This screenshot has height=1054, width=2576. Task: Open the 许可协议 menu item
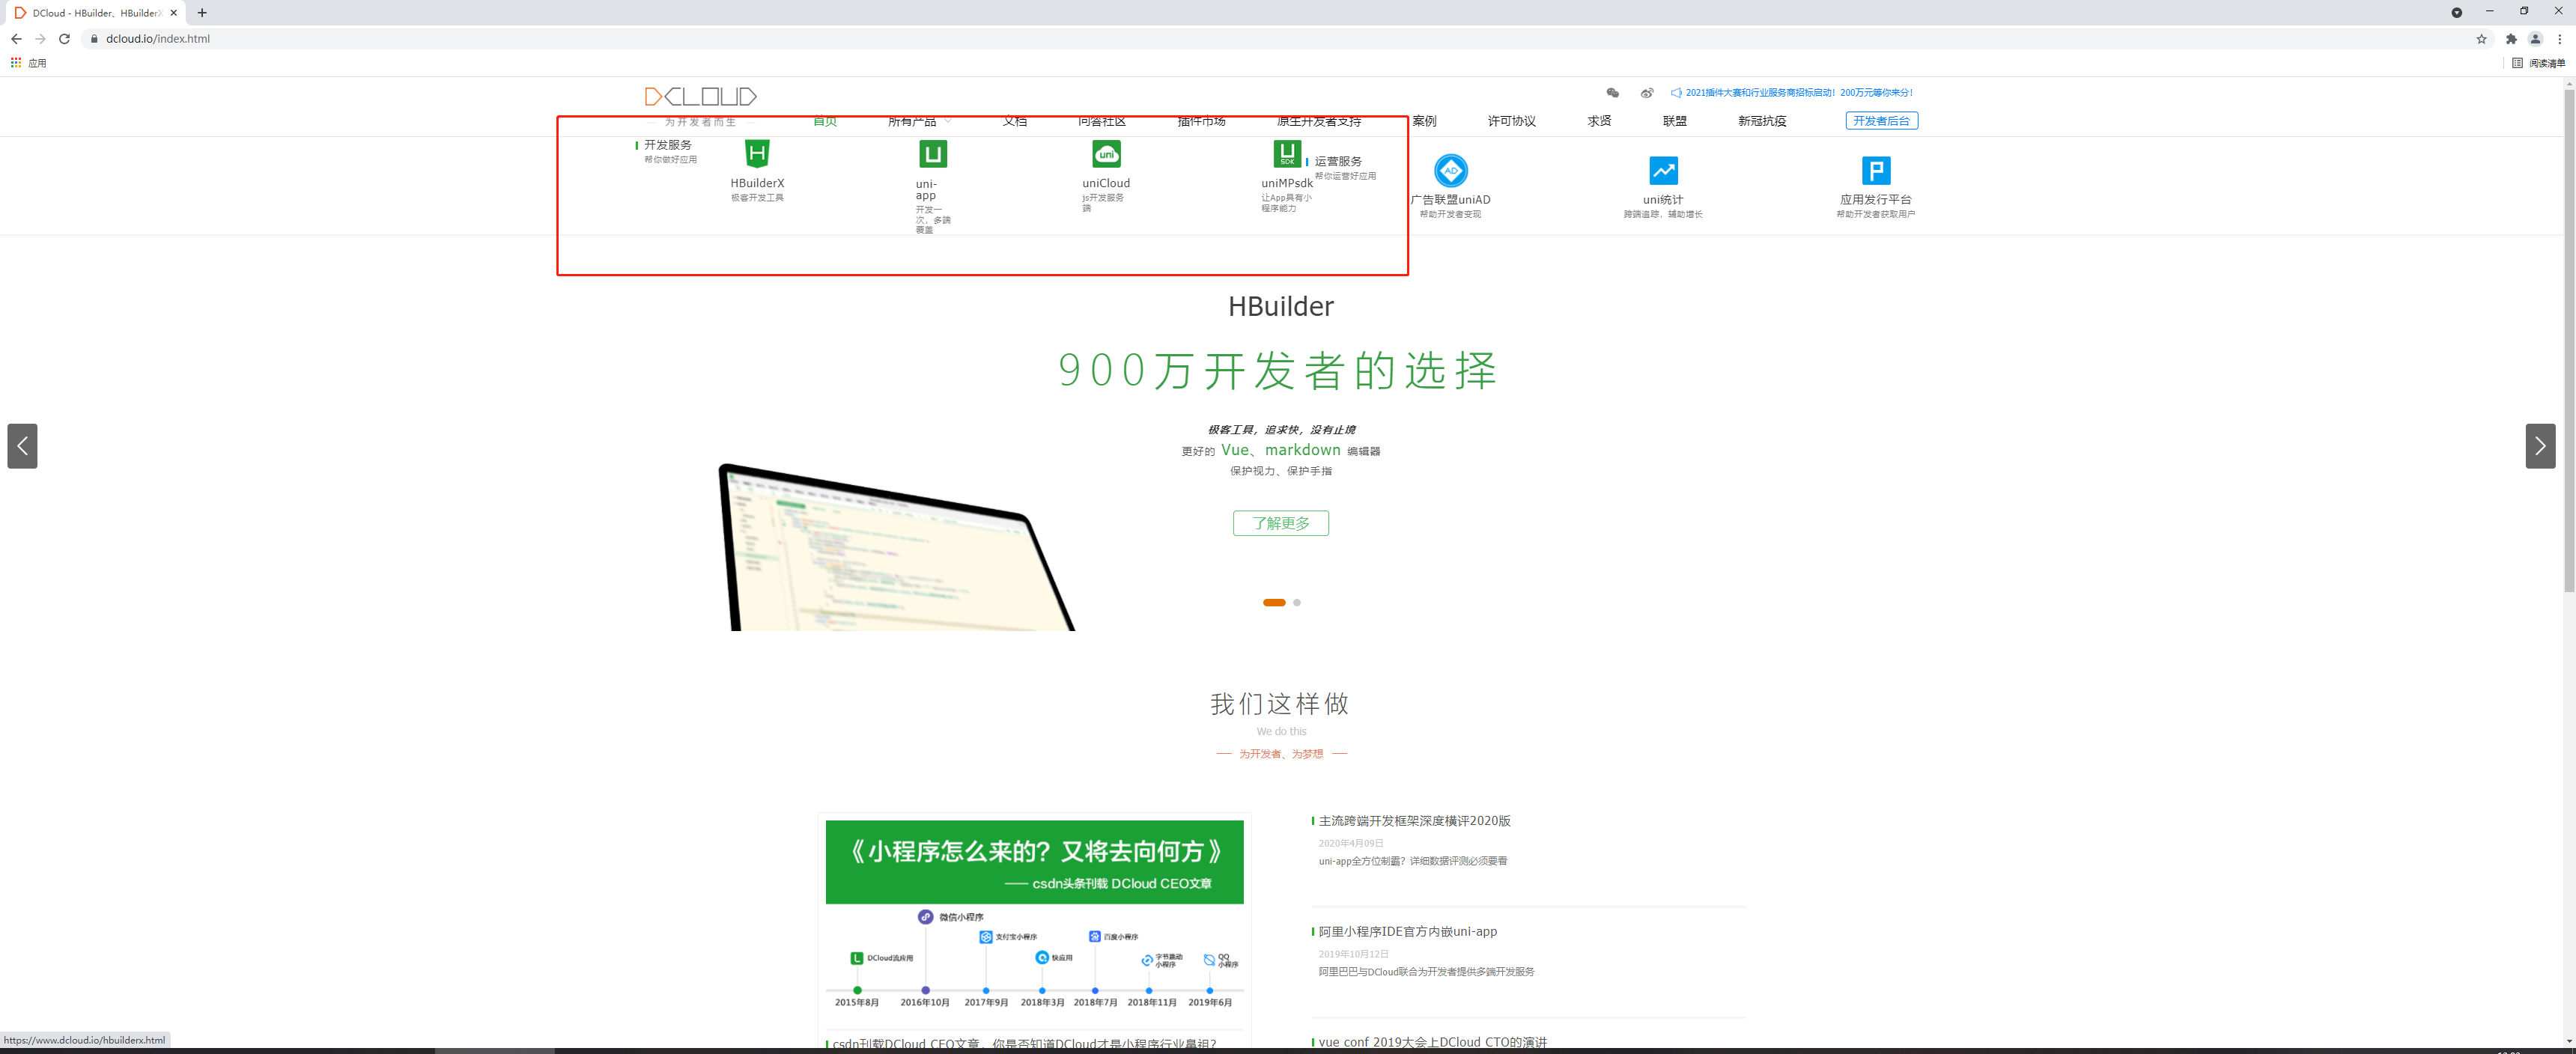(x=1511, y=121)
